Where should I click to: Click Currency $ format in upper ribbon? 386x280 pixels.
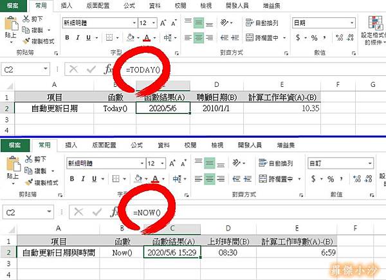(299, 38)
